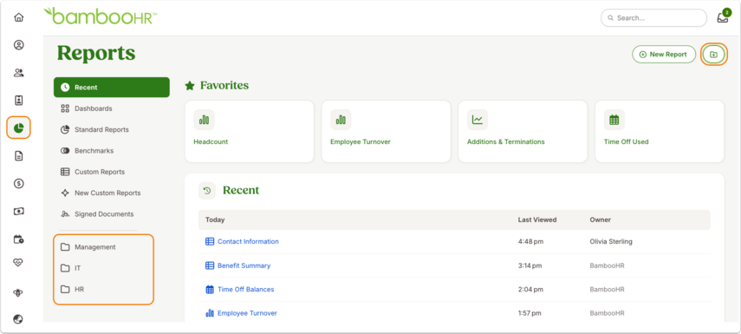Open the inbox notifications icon
The width and height of the screenshot is (741, 334).
coord(722,18)
